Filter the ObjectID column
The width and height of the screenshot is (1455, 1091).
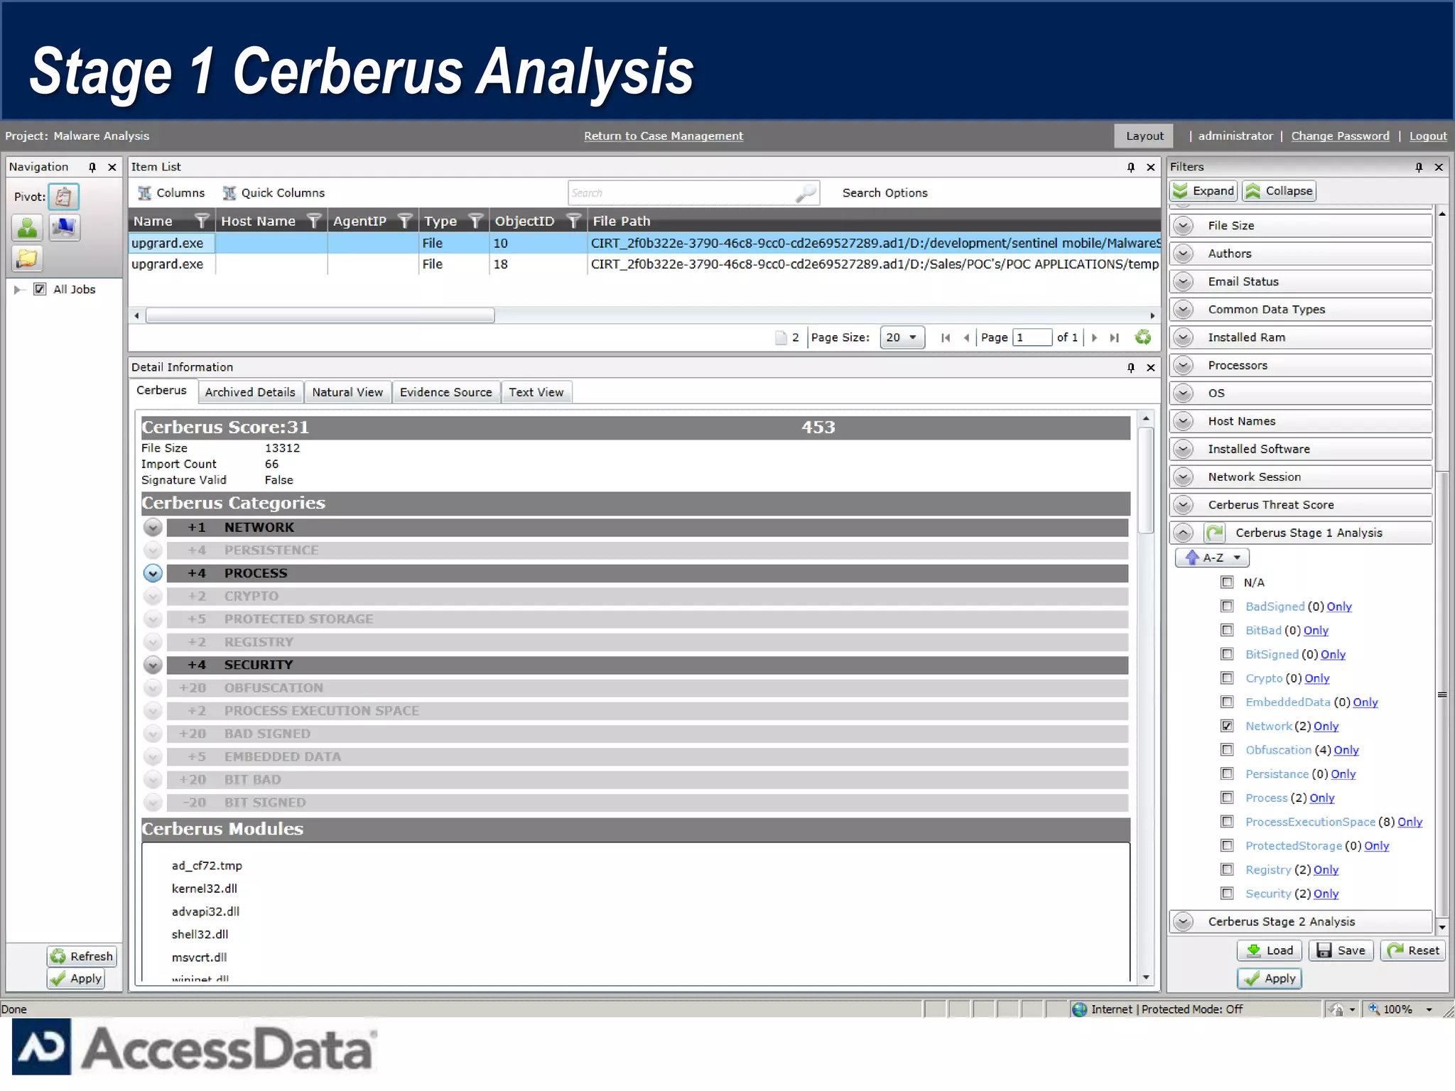(x=574, y=221)
